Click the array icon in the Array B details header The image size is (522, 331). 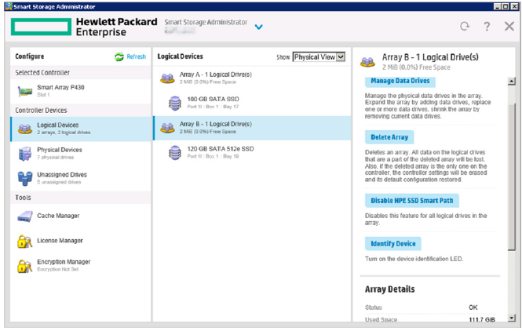coord(367,62)
